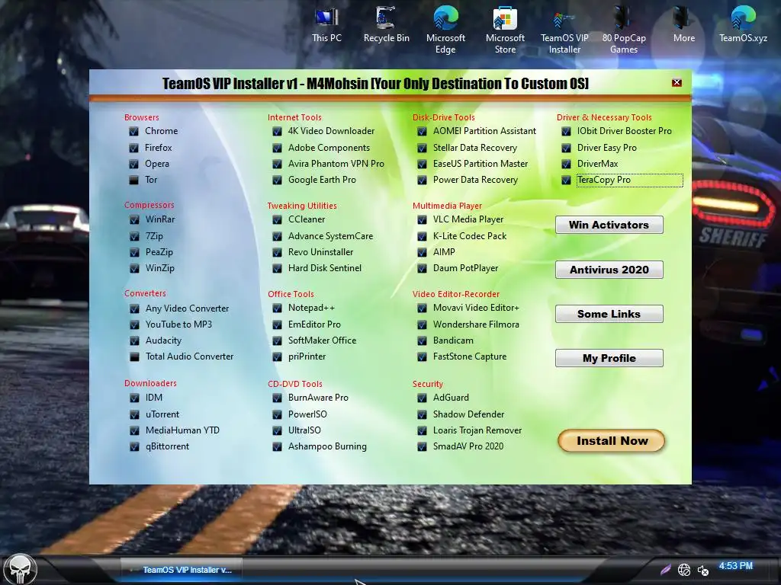
Task: Toggle the Opera checkbox
Action: pyautogui.click(x=133, y=164)
